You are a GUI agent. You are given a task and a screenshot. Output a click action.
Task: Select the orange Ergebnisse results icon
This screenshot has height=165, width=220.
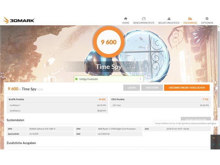point(190,19)
